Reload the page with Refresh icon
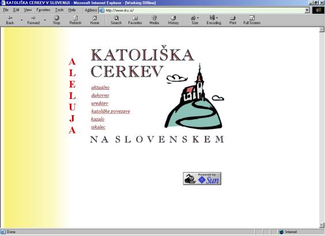325x236 pixels. point(75,20)
